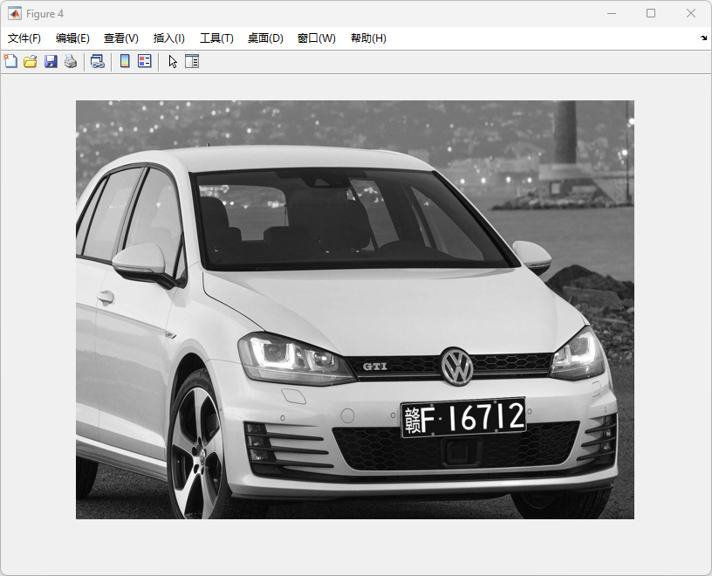Minimize the Figure 4 window

(x=612, y=14)
